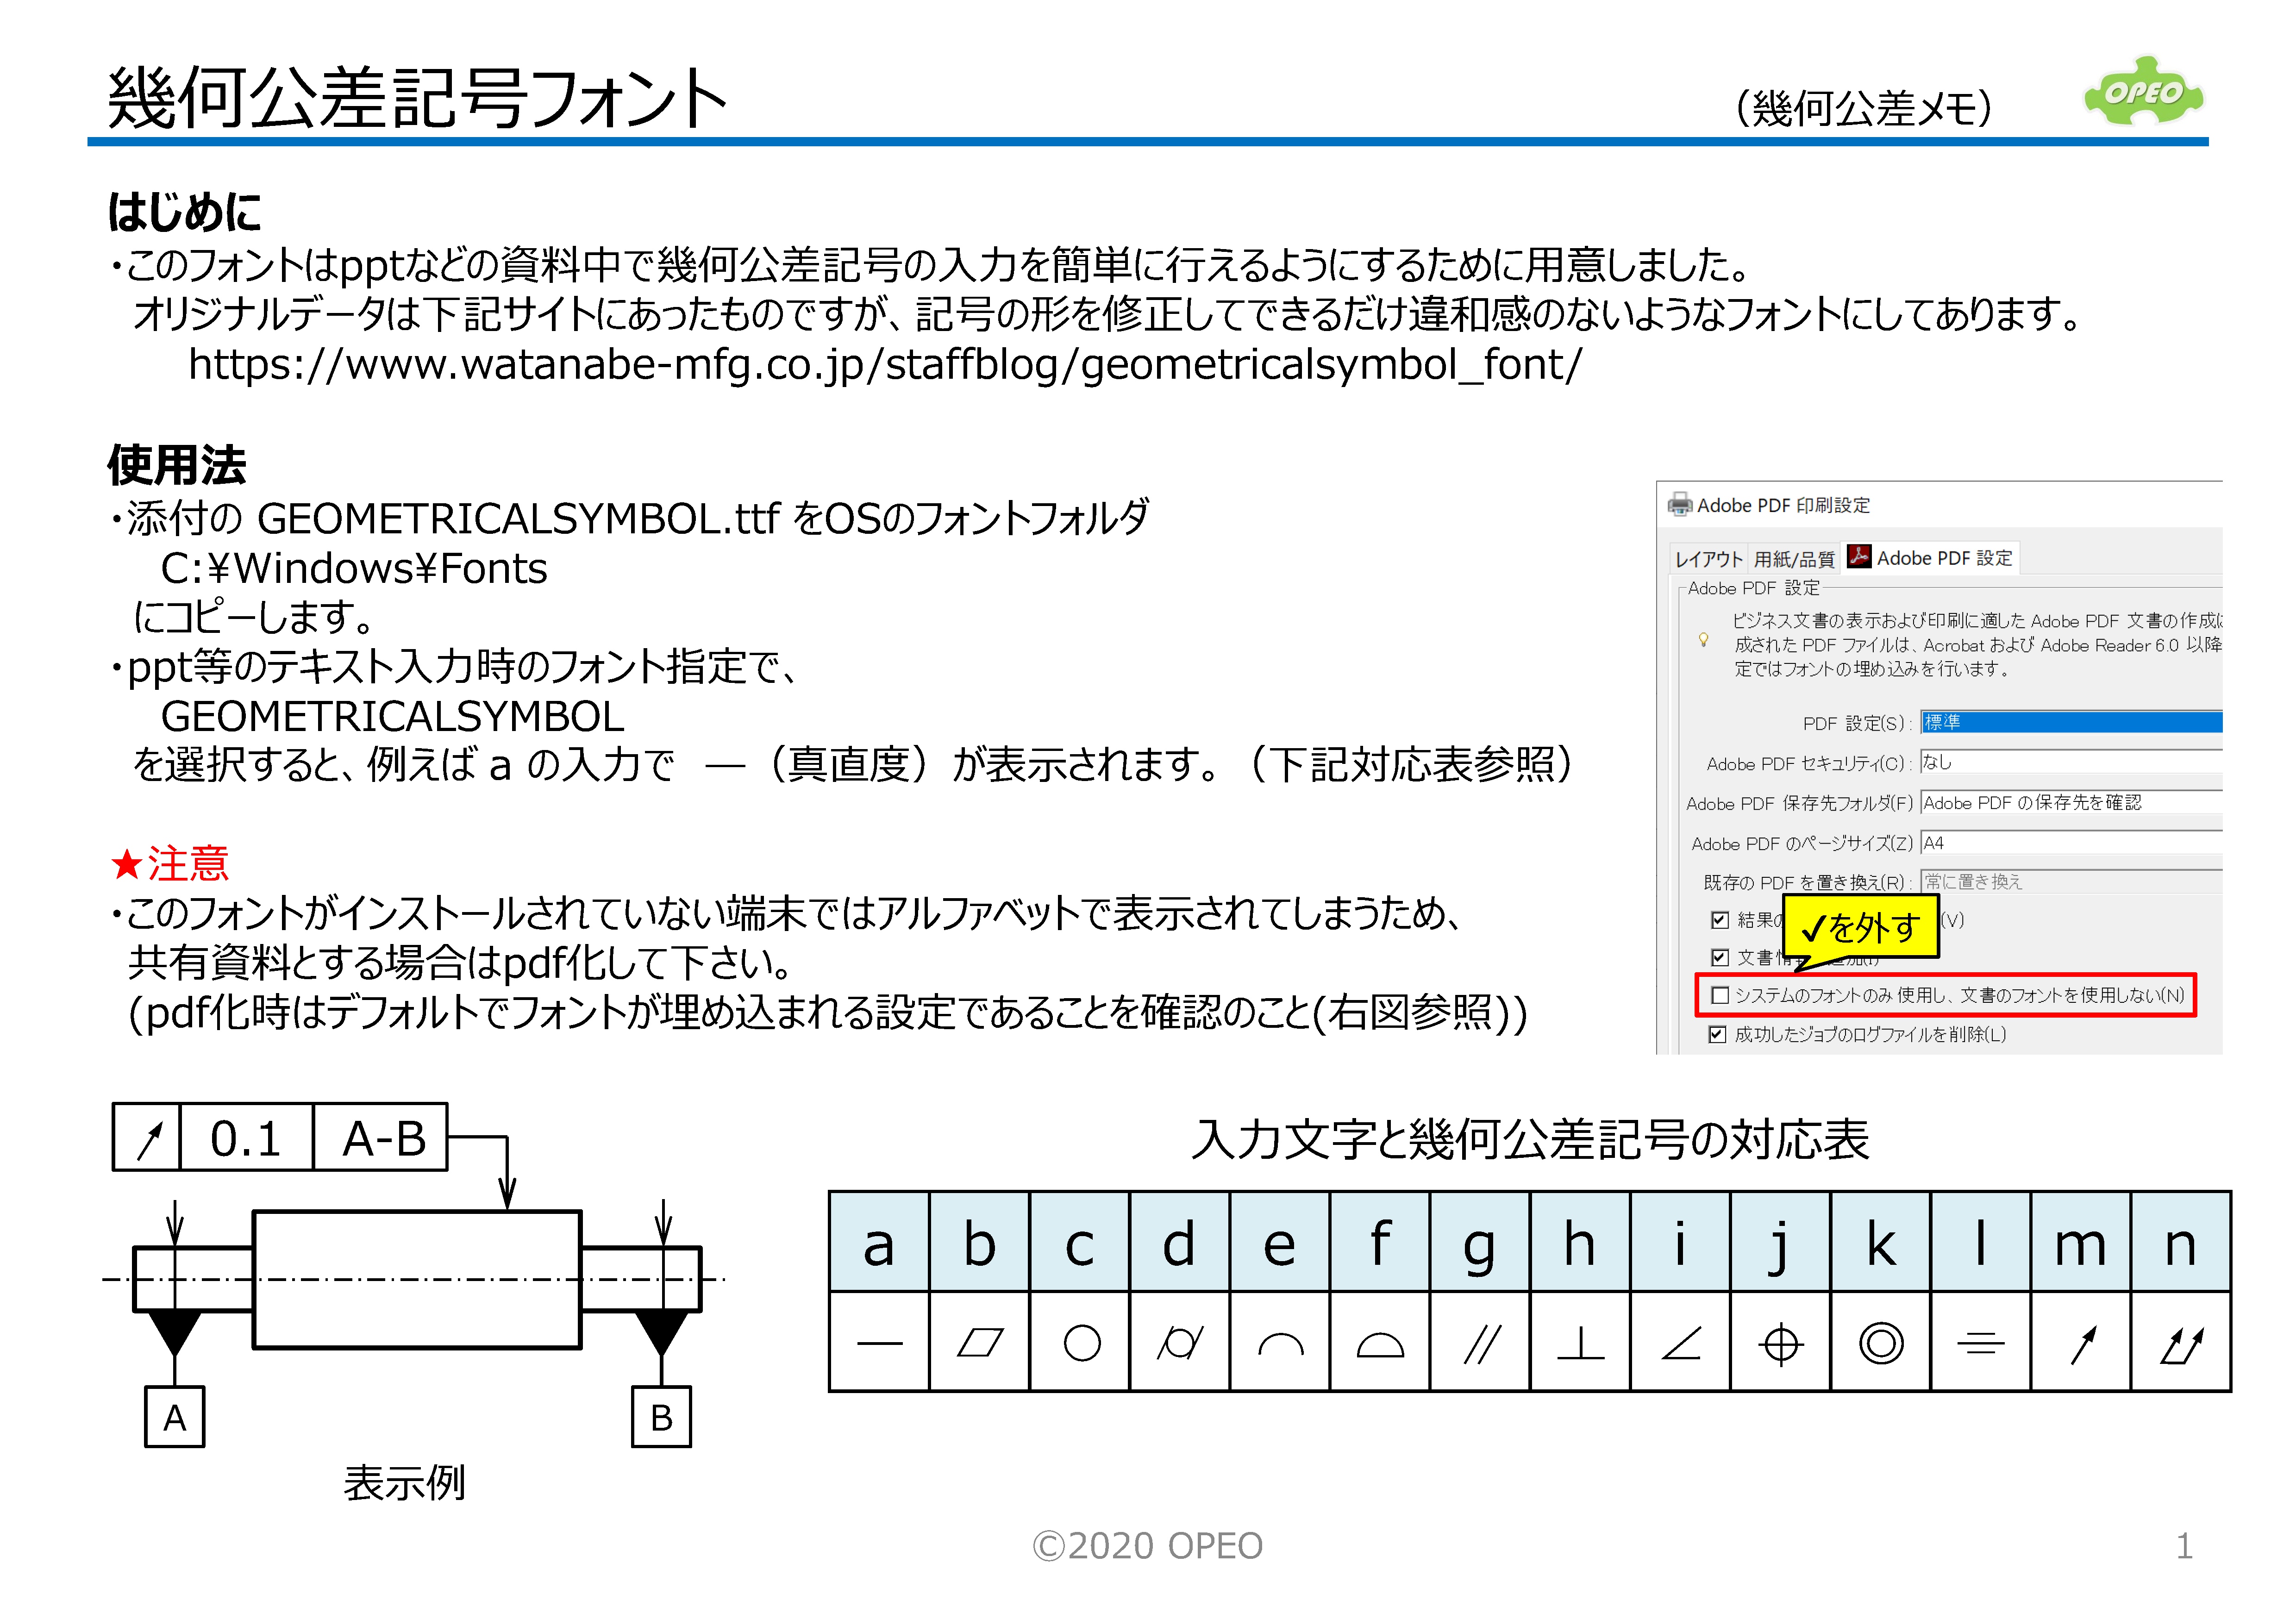Click the 幾何公差記号フォント page title
Image resolution: width=2296 pixels, height=1619 pixels.
[x=417, y=98]
